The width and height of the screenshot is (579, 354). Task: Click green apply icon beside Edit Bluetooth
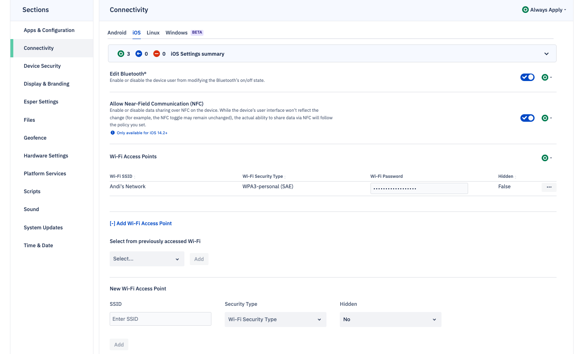(x=545, y=77)
